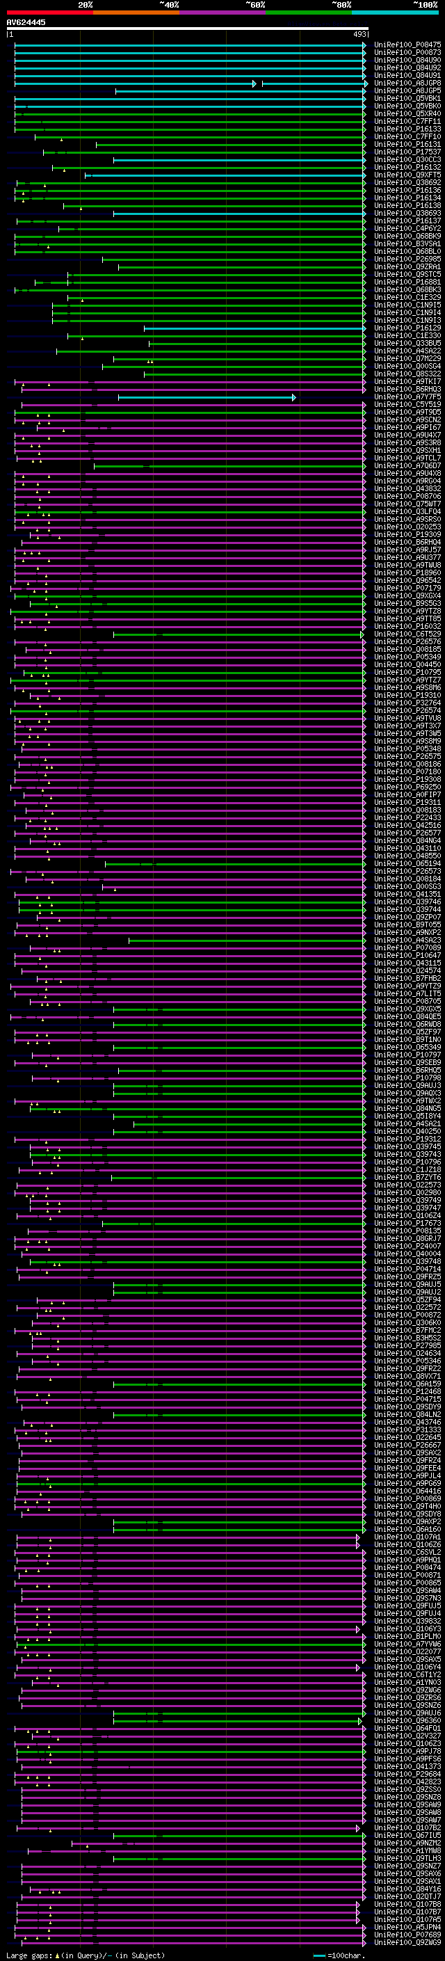The height and width of the screenshot is (1961, 445).
Task: Select the UniRef100_A7YVW6 label
Action: pos(407,1644)
